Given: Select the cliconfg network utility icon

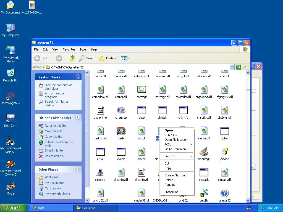Looking at the screenshot, I should pyautogui.click(x=100, y=173).
